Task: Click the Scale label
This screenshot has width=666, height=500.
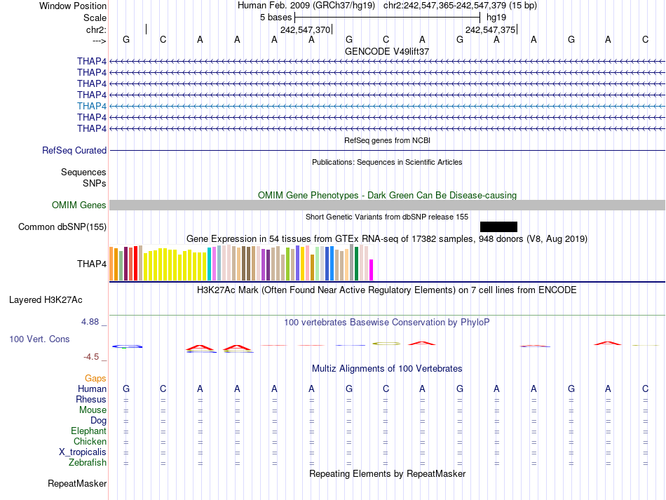Action: pos(95,18)
